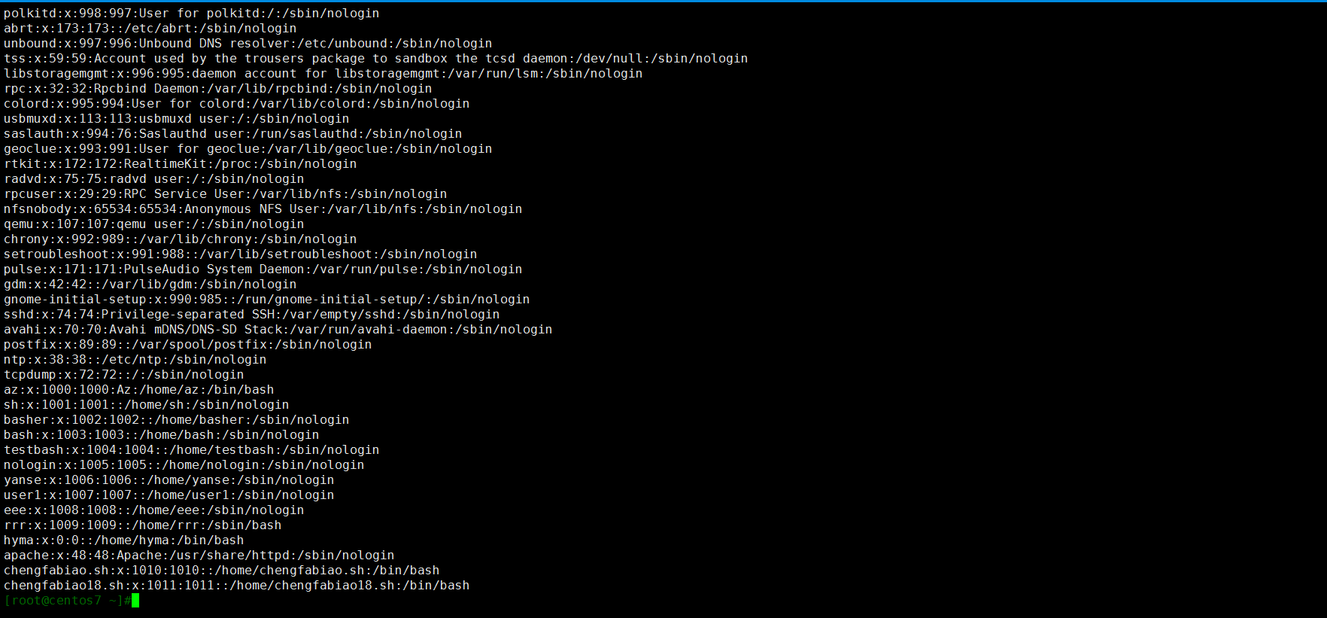
Task: Click the hyma account line
Action: [x=124, y=540]
